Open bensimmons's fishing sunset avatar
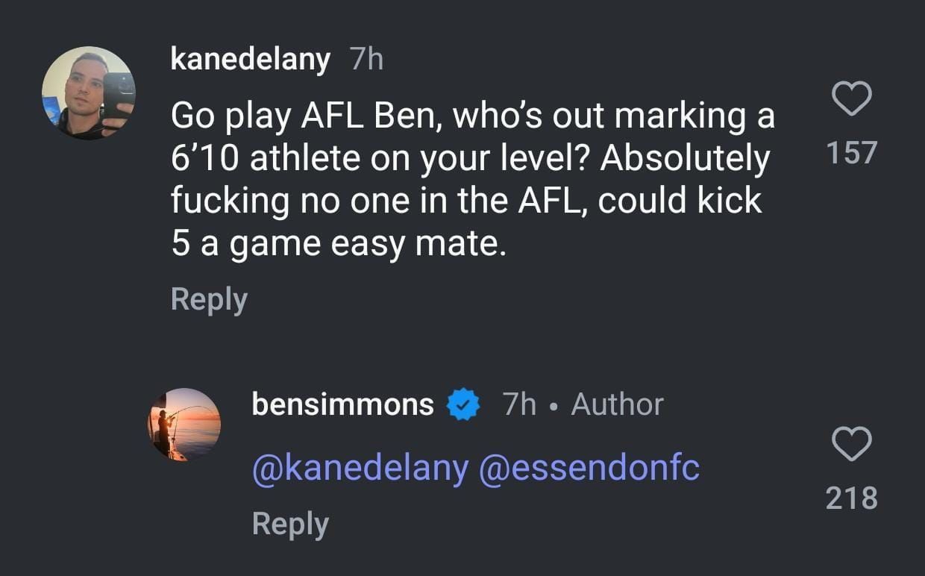The width and height of the screenshot is (925, 576). point(184,425)
